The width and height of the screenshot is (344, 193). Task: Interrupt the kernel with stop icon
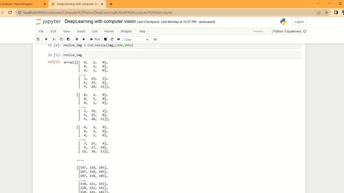[105, 39]
